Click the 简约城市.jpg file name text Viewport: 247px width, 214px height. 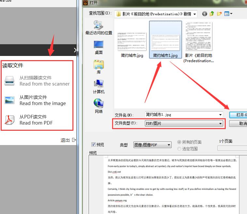point(132,56)
